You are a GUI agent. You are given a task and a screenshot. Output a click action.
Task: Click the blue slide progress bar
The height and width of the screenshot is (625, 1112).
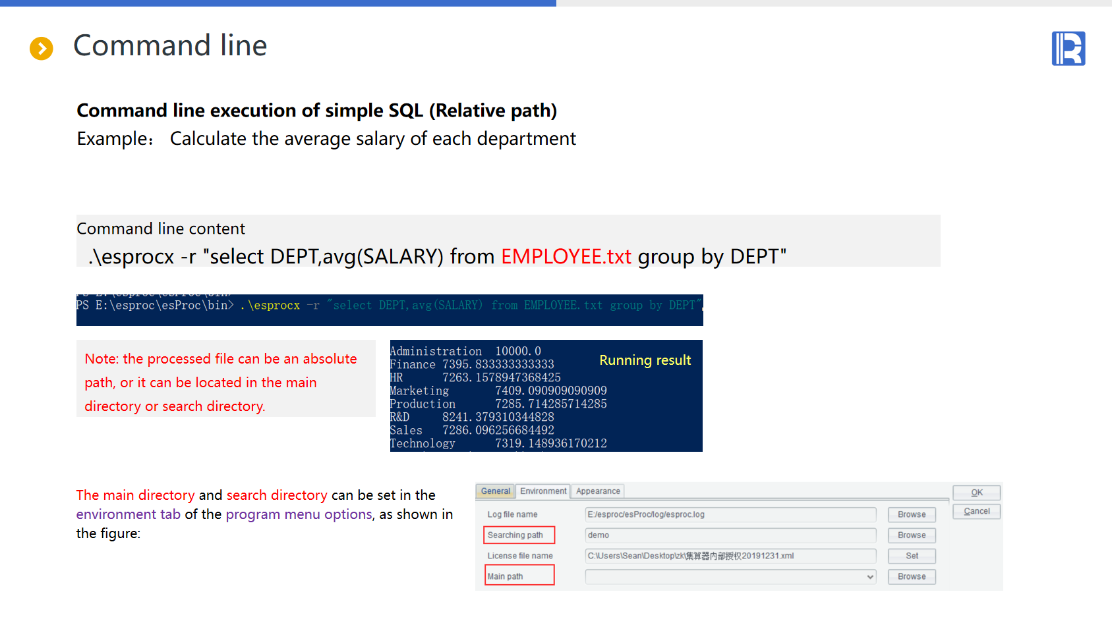[278, 3]
